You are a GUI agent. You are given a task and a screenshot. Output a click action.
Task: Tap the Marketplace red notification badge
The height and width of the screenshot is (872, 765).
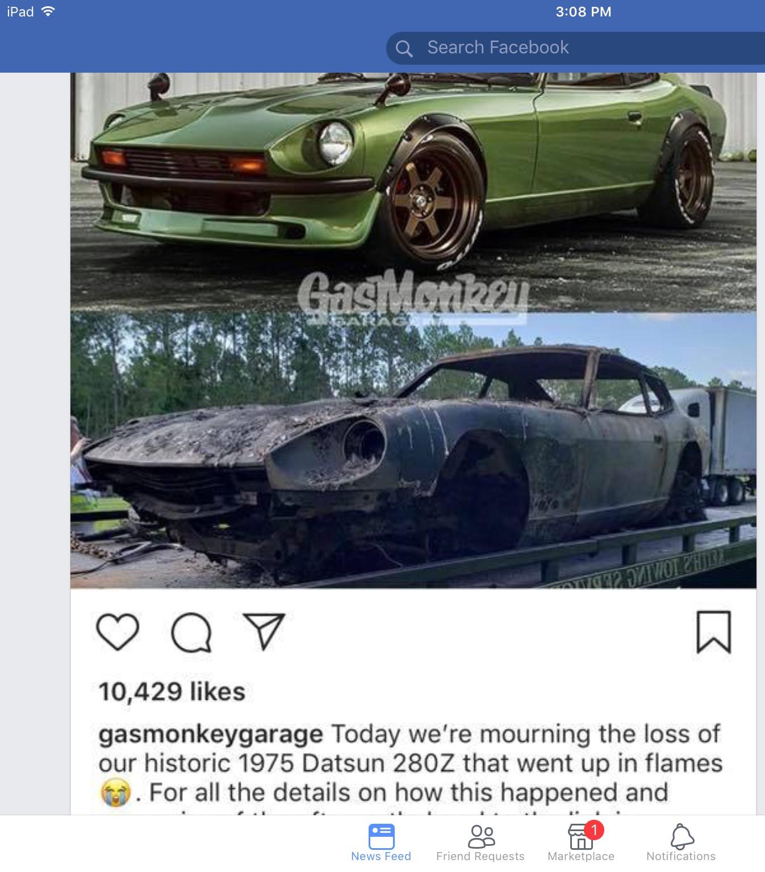coord(593,830)
